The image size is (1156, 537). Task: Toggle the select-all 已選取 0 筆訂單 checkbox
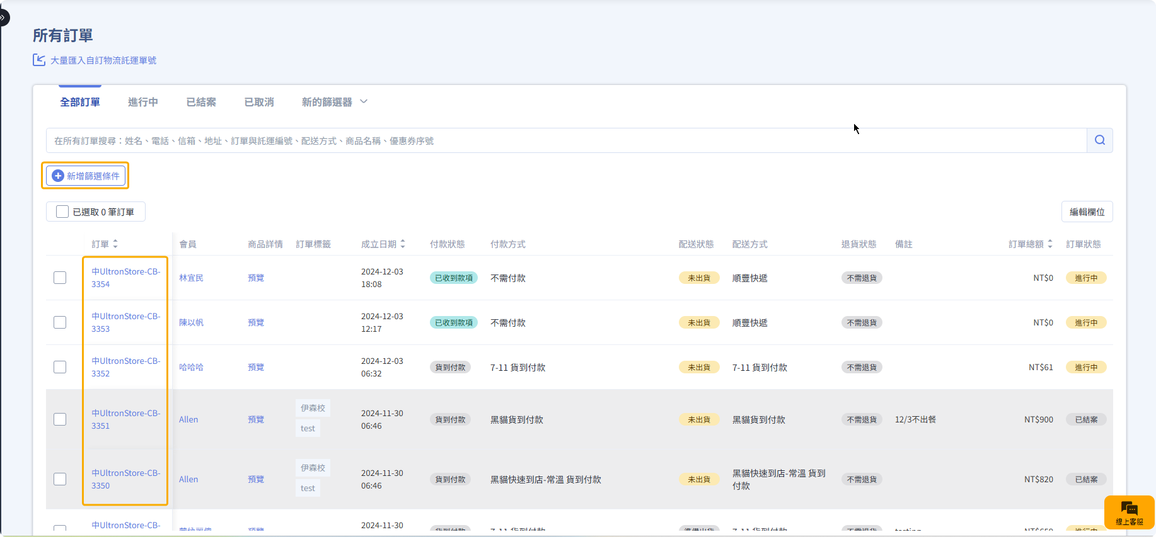pyautogui.click(x=62, y=212)
